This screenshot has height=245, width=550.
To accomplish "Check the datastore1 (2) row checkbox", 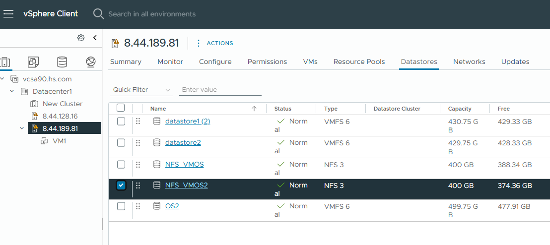I will point(121,122).
